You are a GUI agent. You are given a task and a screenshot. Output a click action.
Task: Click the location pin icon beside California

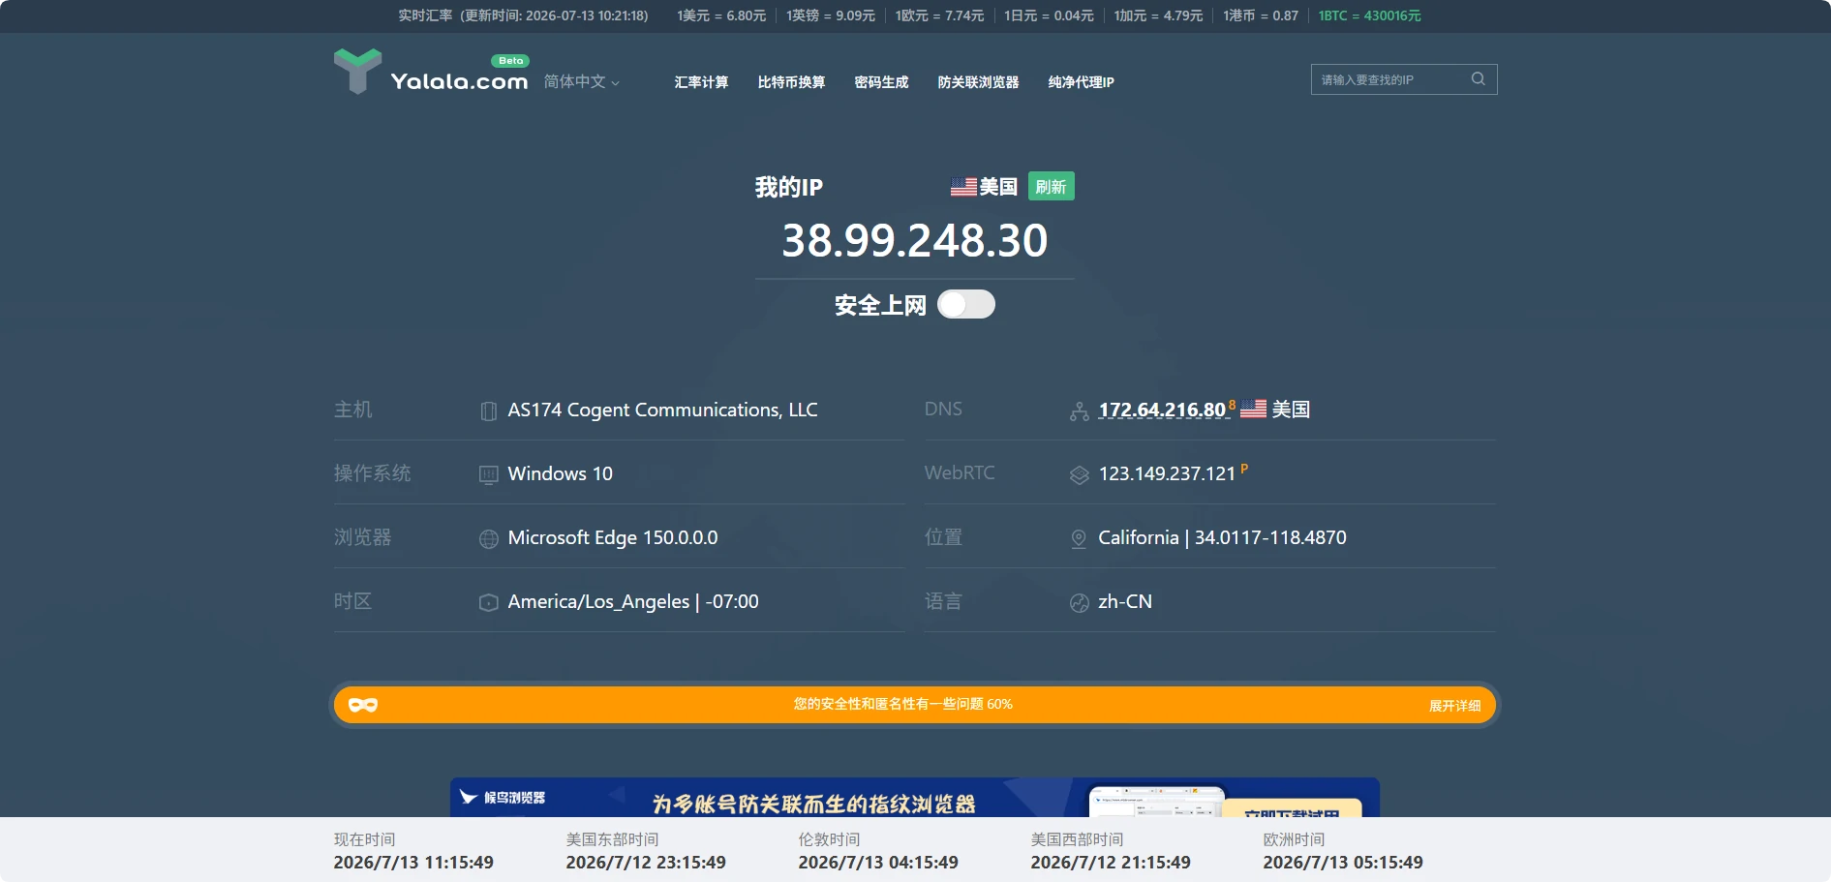tap(1079, 539)
